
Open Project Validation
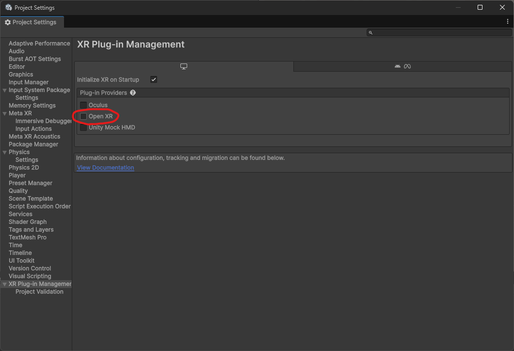click(x=39, y=292)
